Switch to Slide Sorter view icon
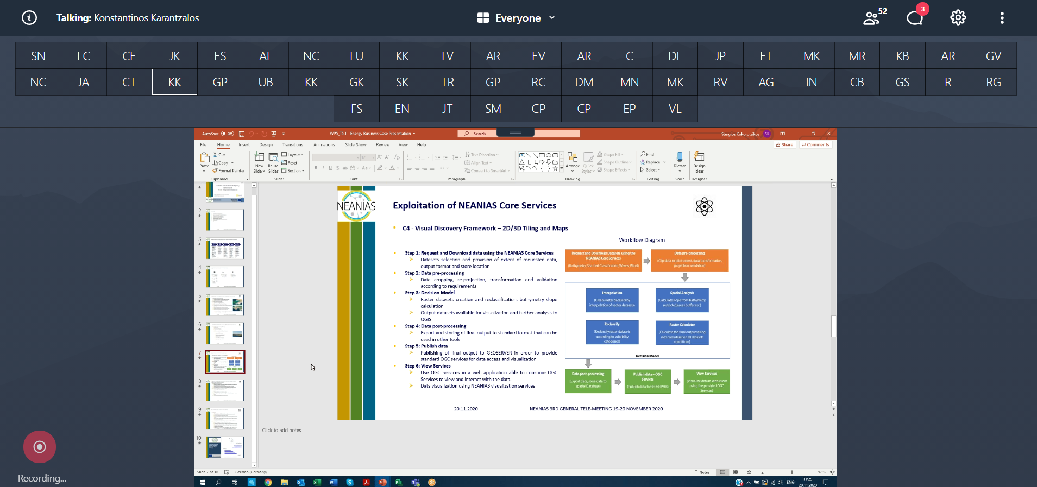1037x487 pixels. (736, 472)
